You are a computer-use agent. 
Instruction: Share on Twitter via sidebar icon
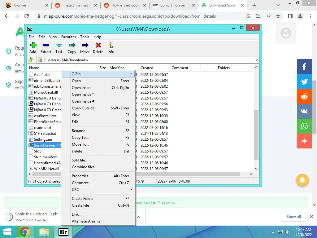tap(304, 82)
